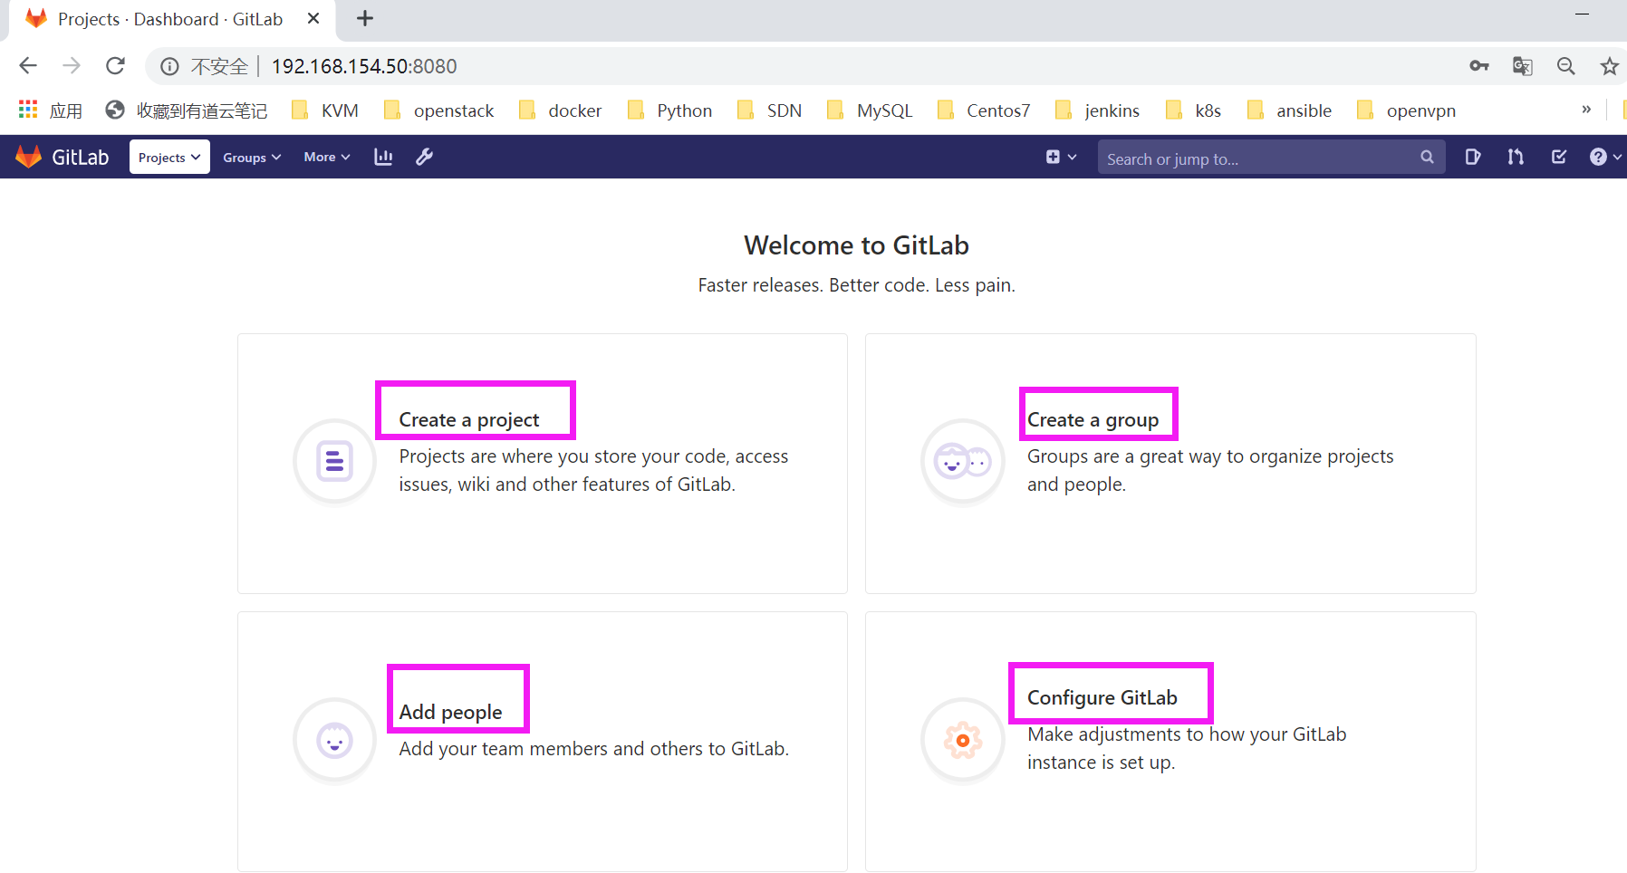Image resolution: width=1627 pixels, height=873 pixels.
Task: Open 收藏到有道云笔记 bookmark
Action: tap(187, 110)
